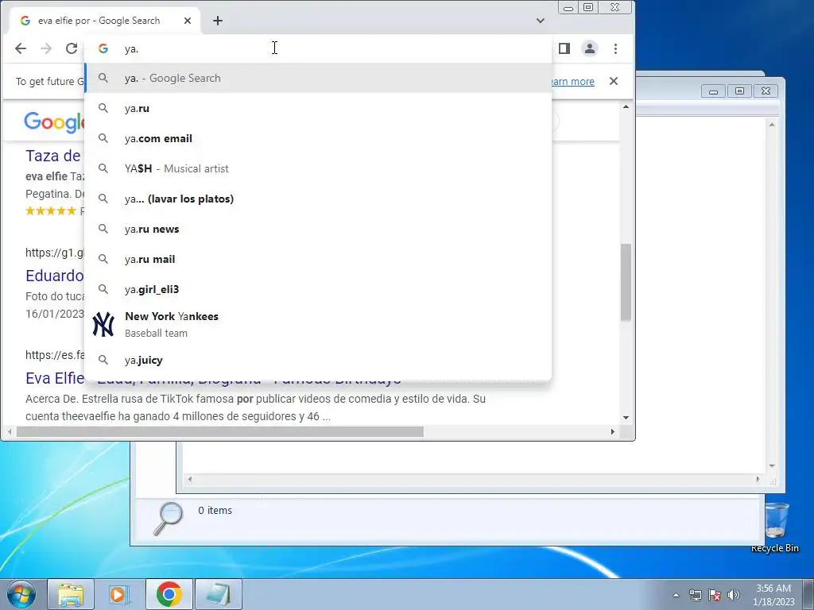
Task: Select the 'ya.com email' suggestion
Action: coord(318,138)
